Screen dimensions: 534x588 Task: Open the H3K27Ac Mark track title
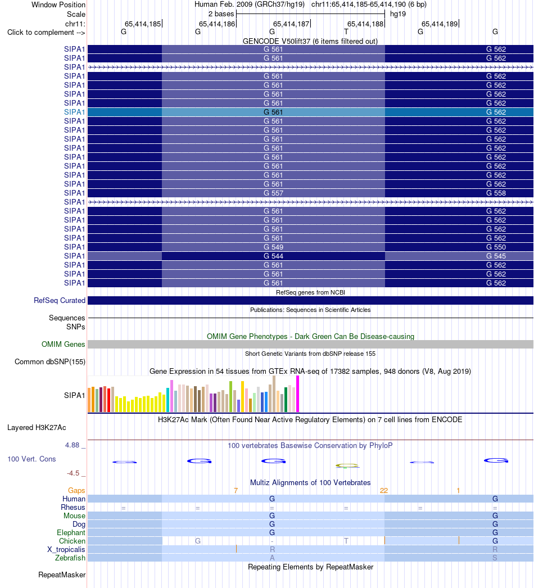(310, 419)
